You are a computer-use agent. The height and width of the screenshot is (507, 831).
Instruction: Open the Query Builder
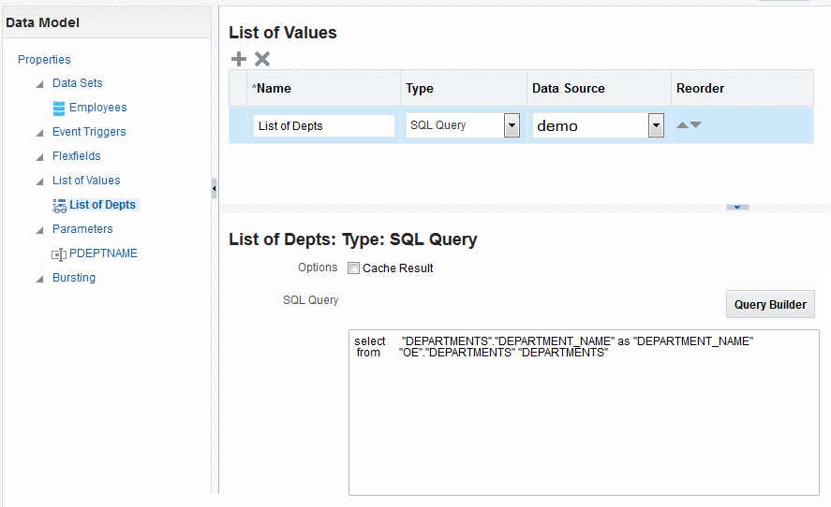(770, 304)
